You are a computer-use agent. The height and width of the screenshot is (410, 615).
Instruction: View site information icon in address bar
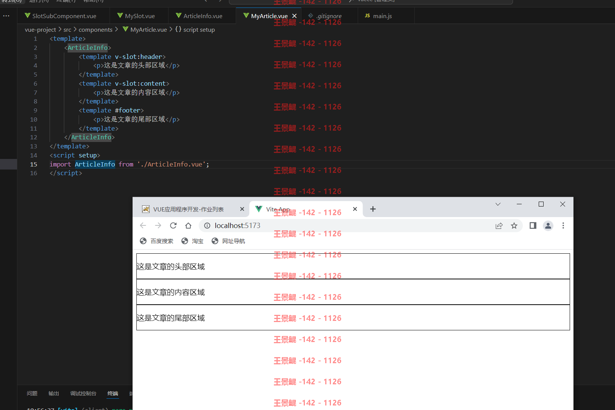click(x=207, y=225)
